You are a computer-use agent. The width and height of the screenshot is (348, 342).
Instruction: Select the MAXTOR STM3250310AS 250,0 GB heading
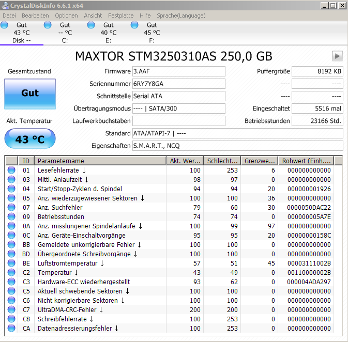click(174, 56)
